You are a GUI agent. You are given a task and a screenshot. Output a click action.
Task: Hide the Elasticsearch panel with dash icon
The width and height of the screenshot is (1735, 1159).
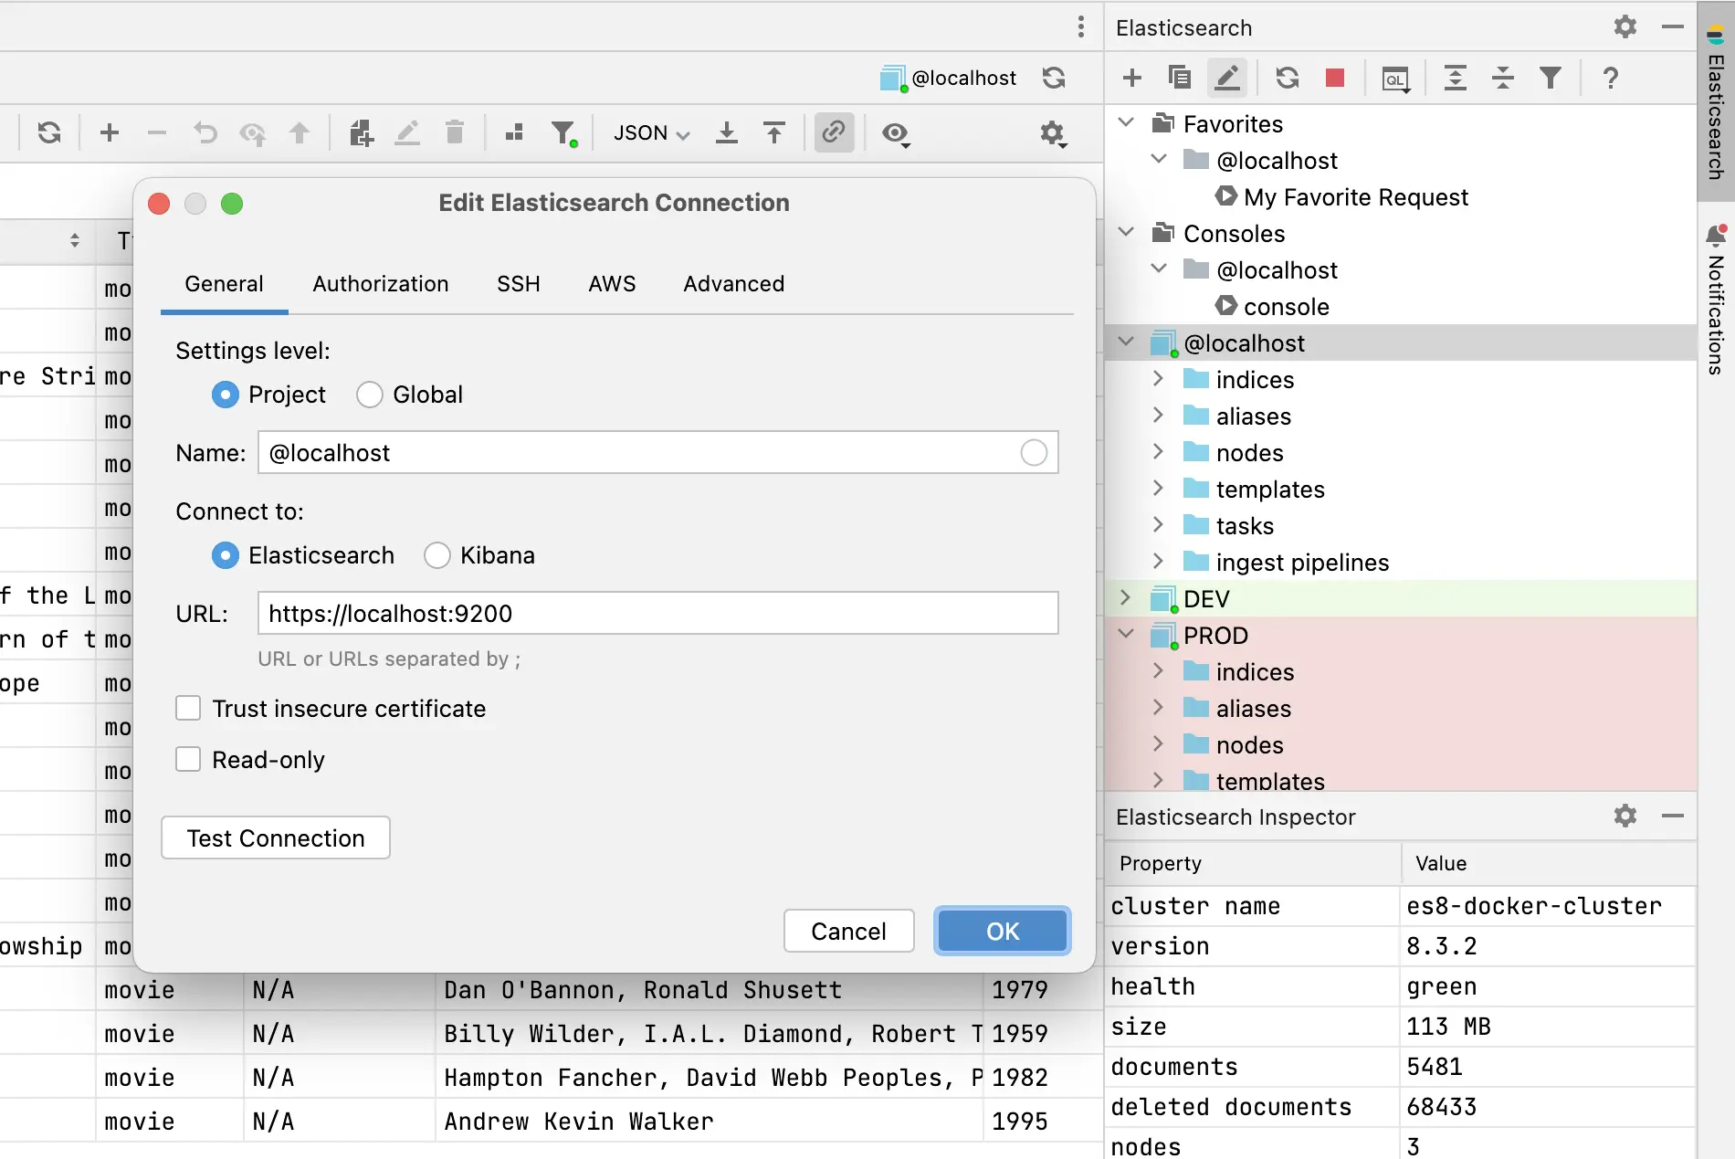1673,27
